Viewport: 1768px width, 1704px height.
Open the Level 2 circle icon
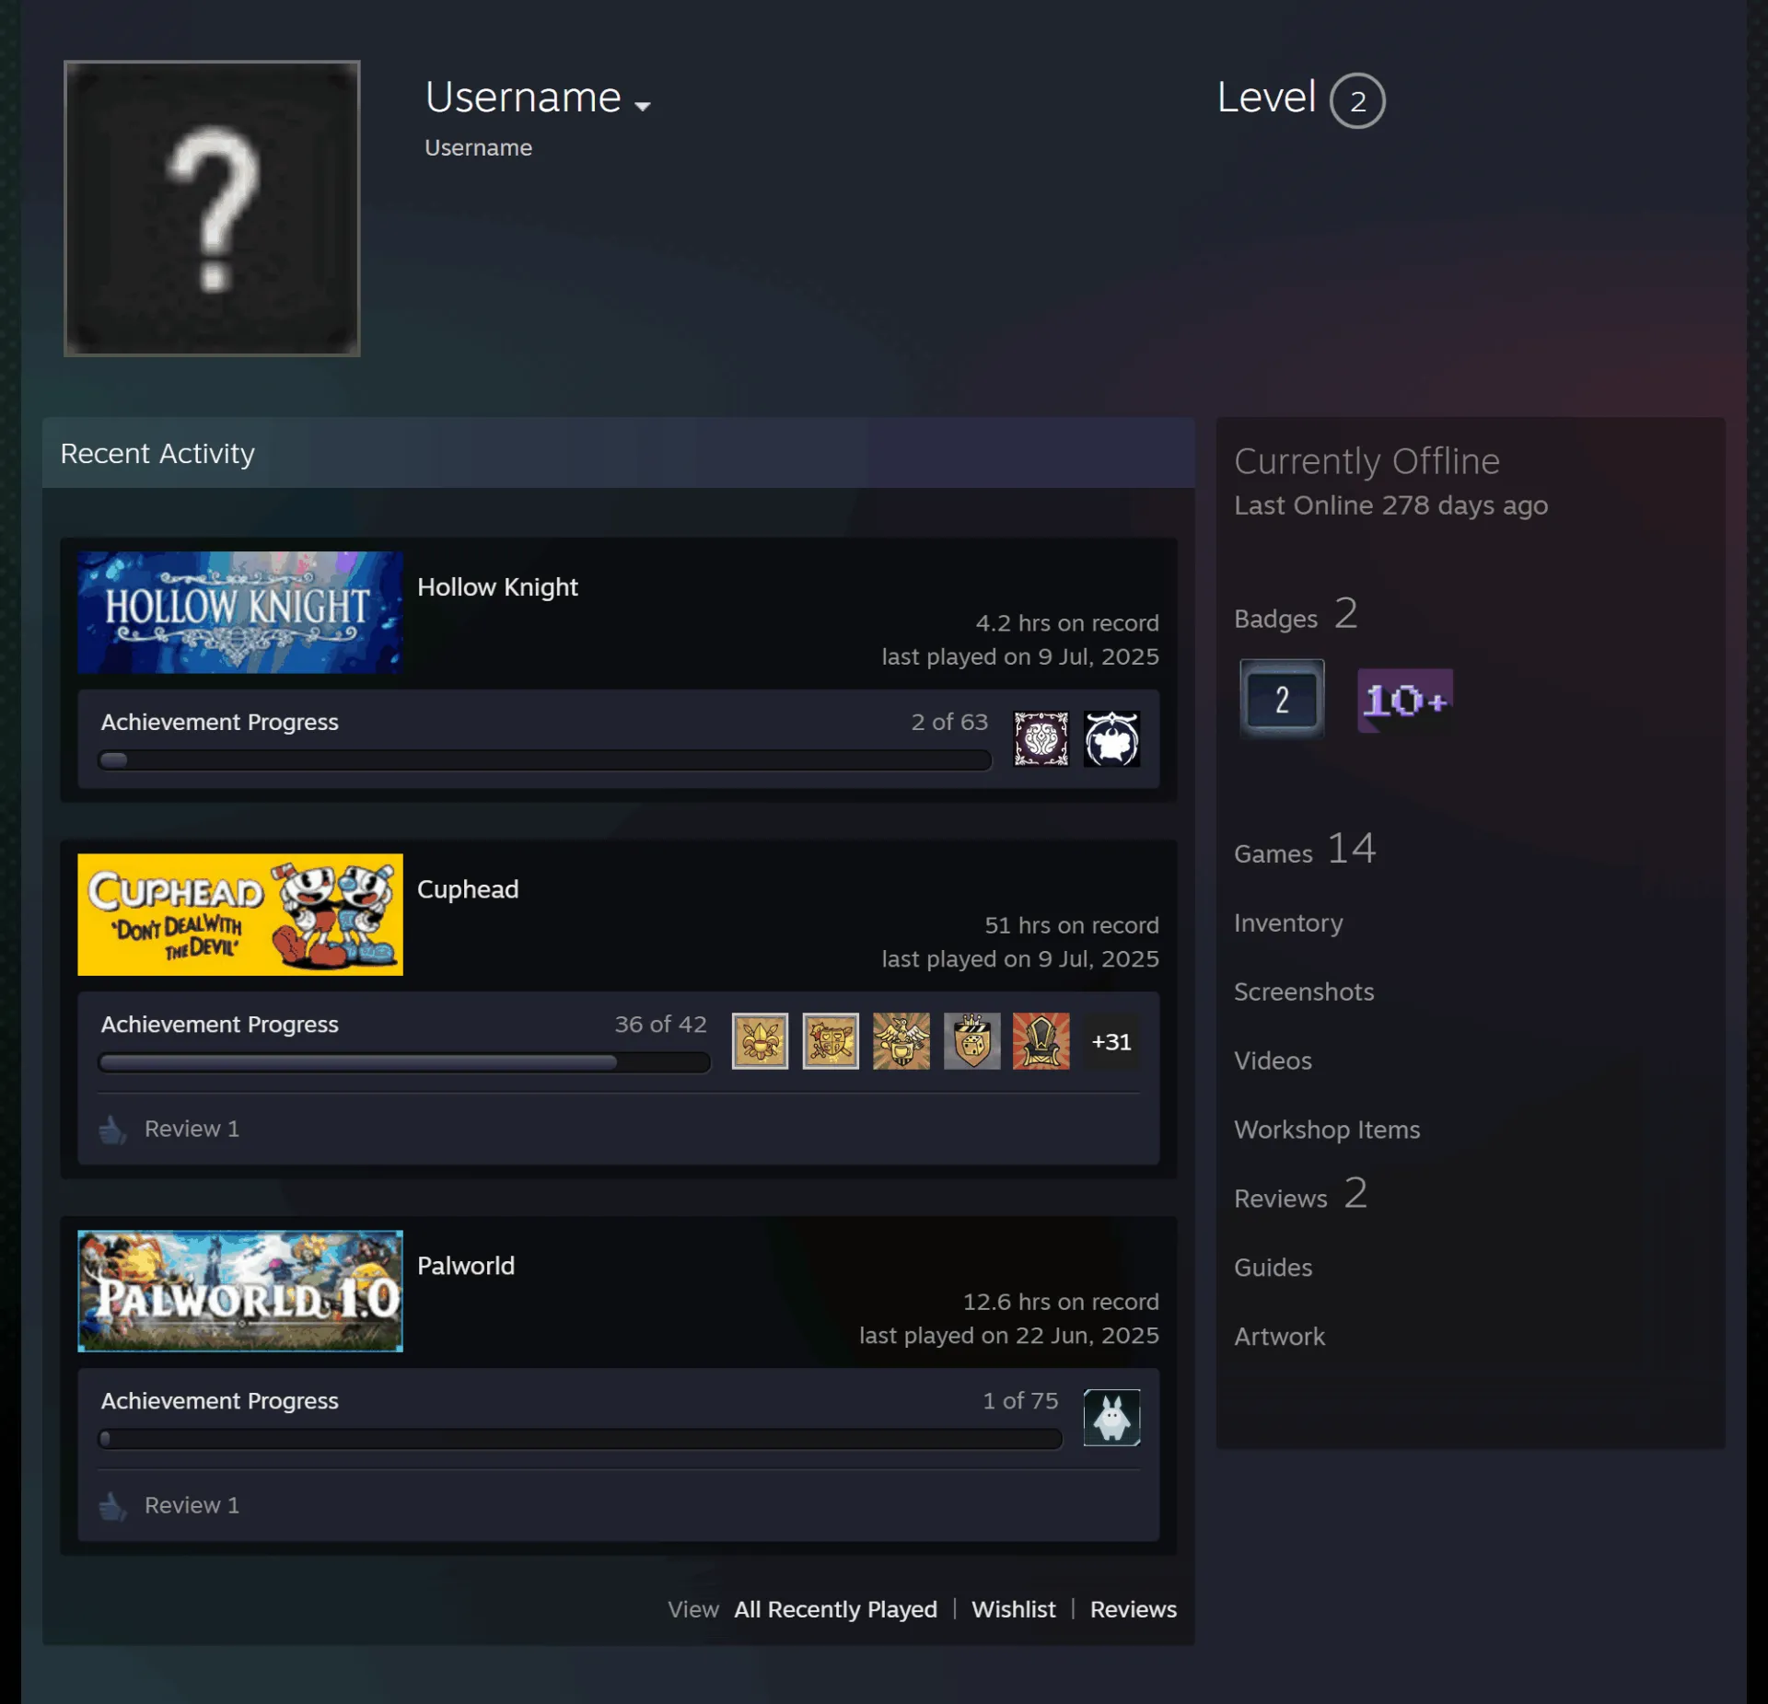point(1357,100)
